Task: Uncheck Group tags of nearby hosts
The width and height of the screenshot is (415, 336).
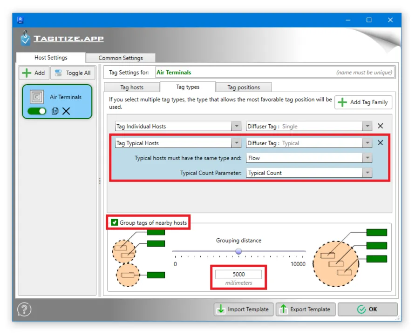Action: (115, 223)
